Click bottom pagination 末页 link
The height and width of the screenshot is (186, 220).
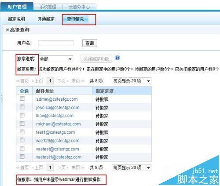pyautogui.click(x=78, y=168)
